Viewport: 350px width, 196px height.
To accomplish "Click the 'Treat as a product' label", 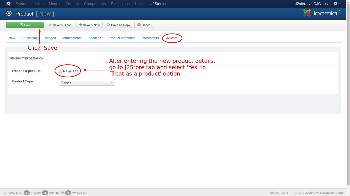I will point(26,71).
